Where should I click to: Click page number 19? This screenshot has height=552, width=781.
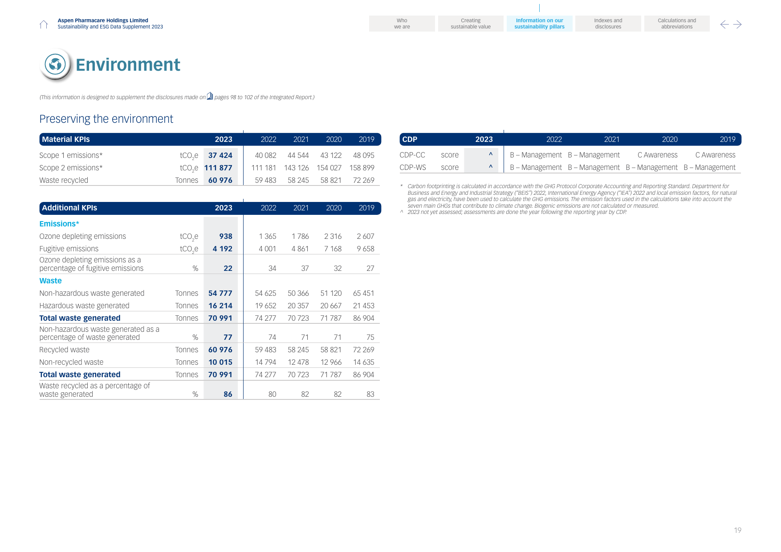pyautogui.click(x=737, y=530)
